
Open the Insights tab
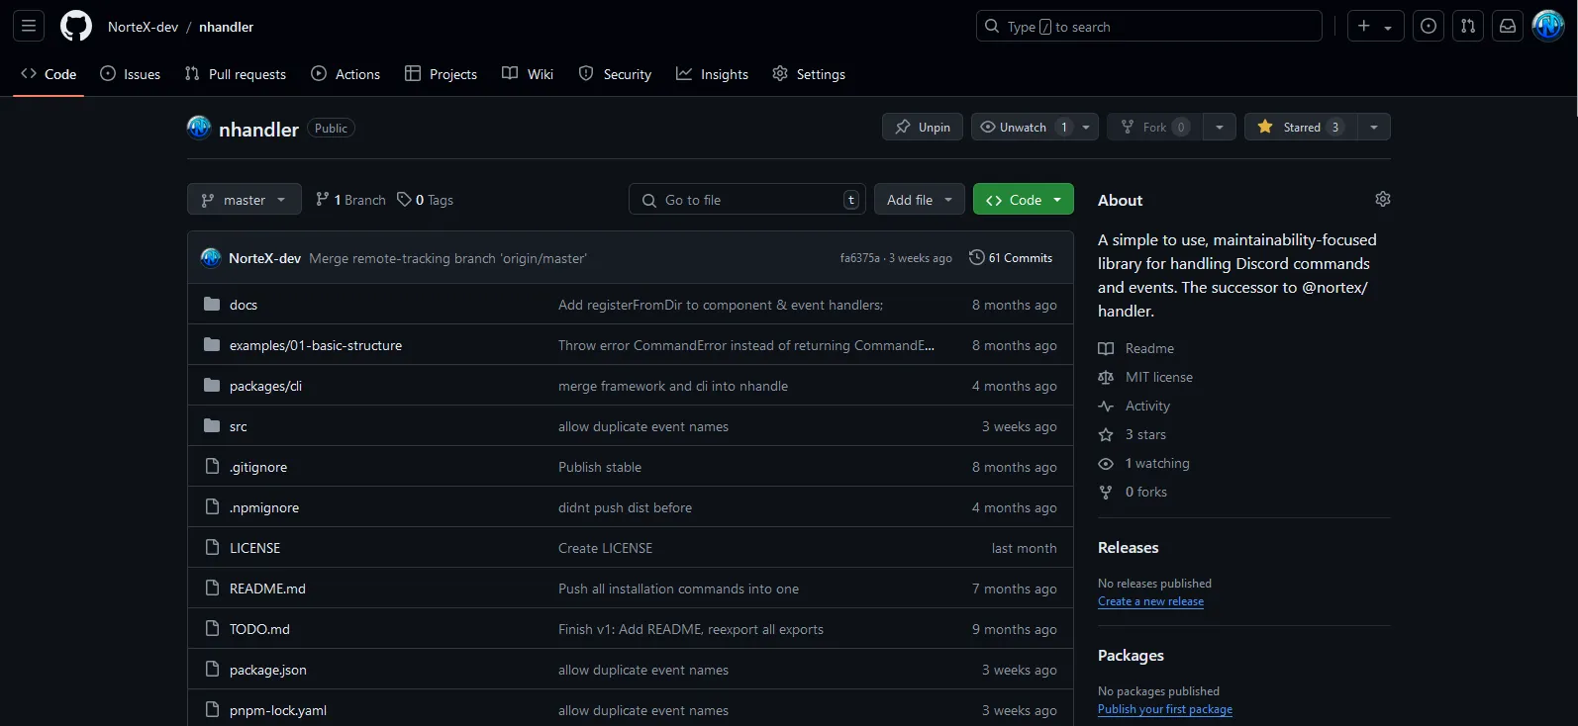713,74
